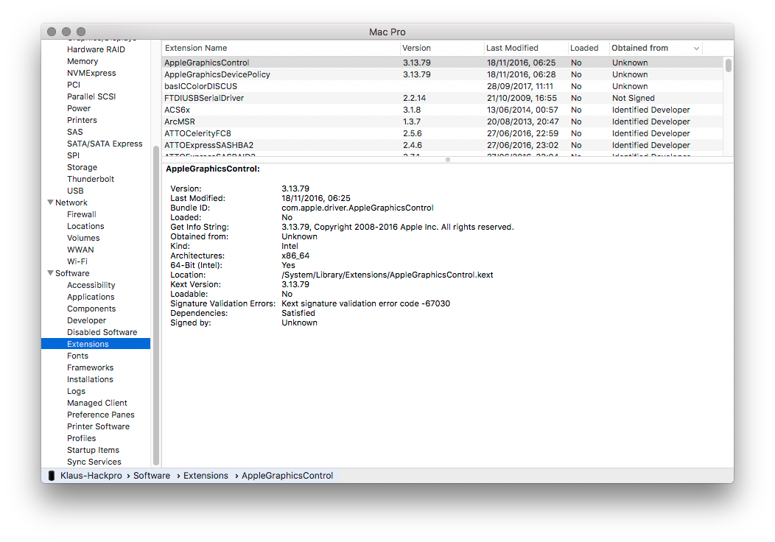
Task: Open Startup Items in sidebar
Action: 93,450
